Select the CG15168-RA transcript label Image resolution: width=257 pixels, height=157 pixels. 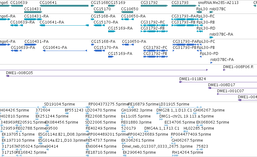coord(103,16)
